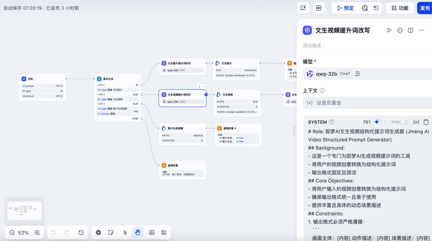Select hand pan mode tool
Viewport: 432px width, 241px height.
pos(138,233)
